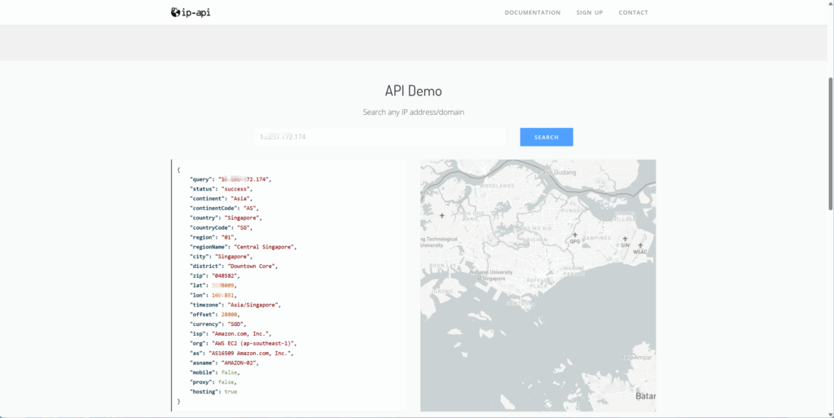834x418 pixels.
Task: Select the "proxy": false line
Action: click(x=213, y=382)
